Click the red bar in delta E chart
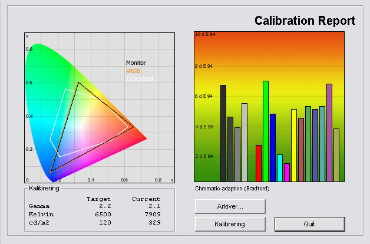Image resolution: width=370 pixels, height=244 pixels. pos(259,163)
